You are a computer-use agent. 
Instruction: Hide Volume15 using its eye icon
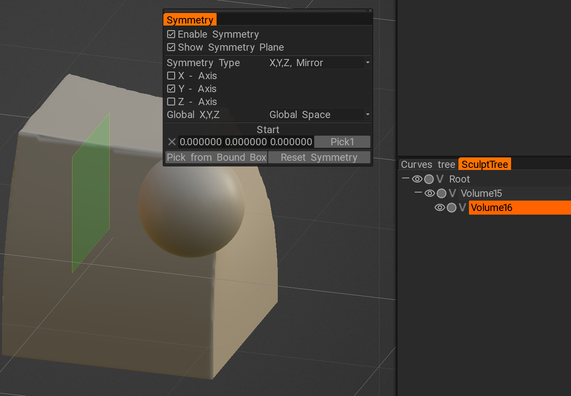tap(429, 193)
